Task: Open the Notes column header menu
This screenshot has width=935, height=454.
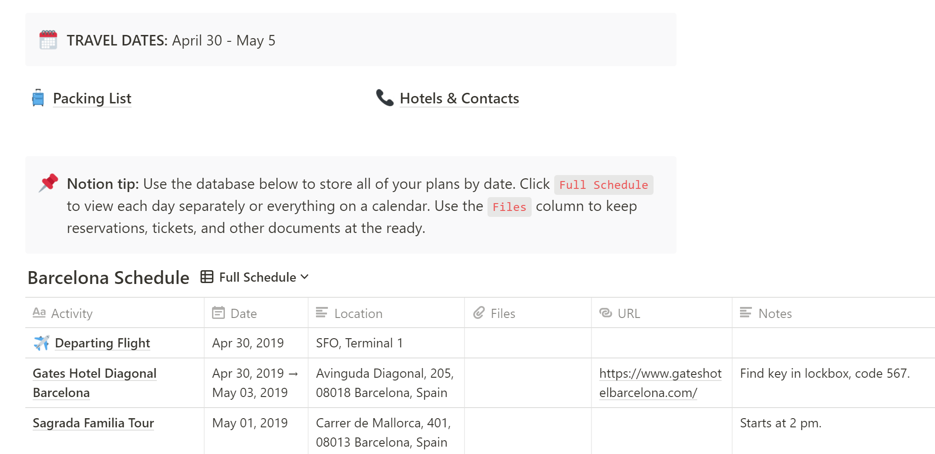Action: pos(775,313)
